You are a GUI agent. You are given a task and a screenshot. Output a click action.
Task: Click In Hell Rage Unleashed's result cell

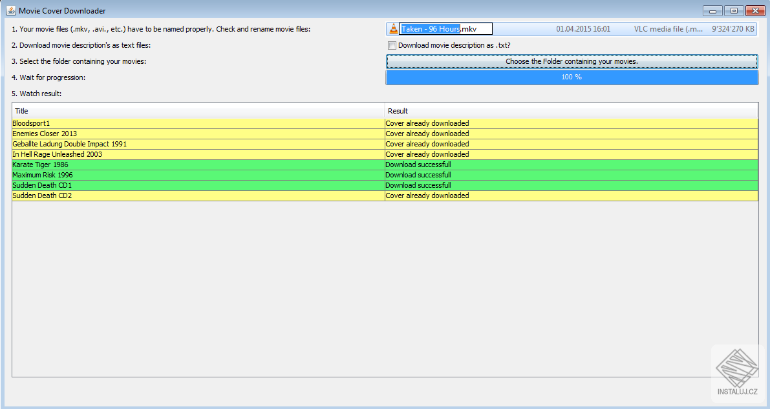(572, 154)
